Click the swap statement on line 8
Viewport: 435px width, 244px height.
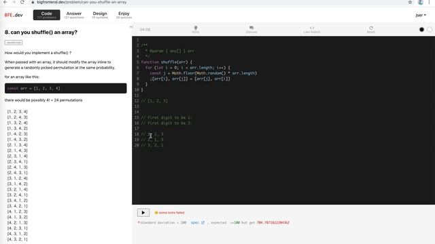pyautogui.click(x=190, y=79)
